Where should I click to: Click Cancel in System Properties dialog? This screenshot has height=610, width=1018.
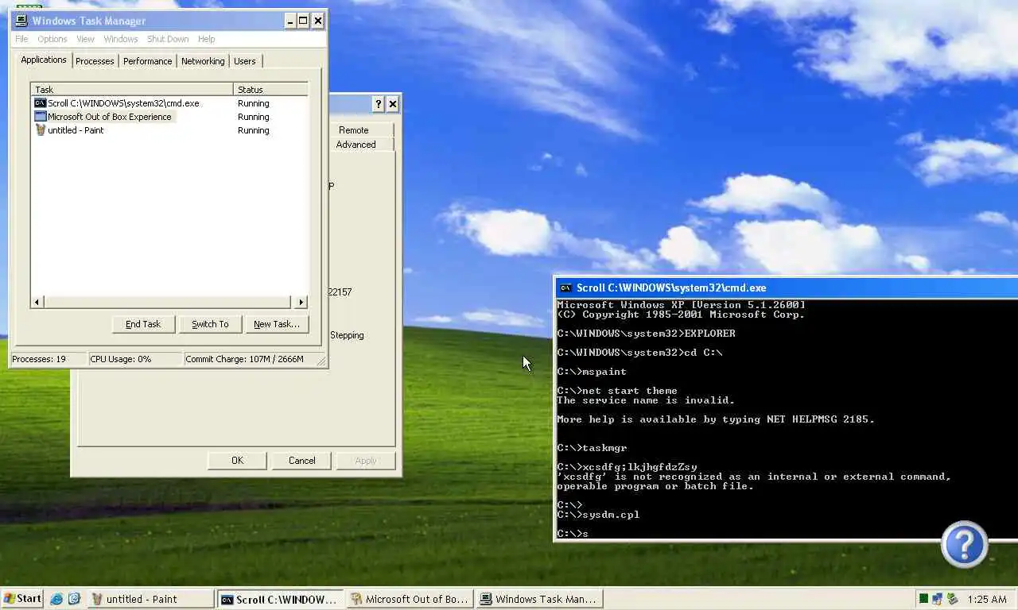coord(302,461)
